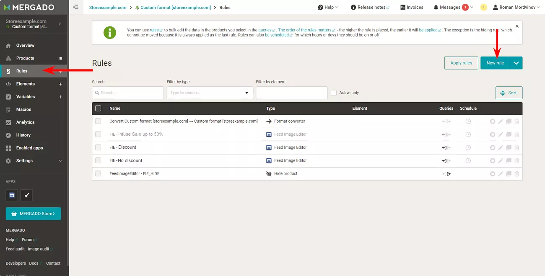Click into the rules Search field
The image size is (545, 276).
[x=128, y=93]
